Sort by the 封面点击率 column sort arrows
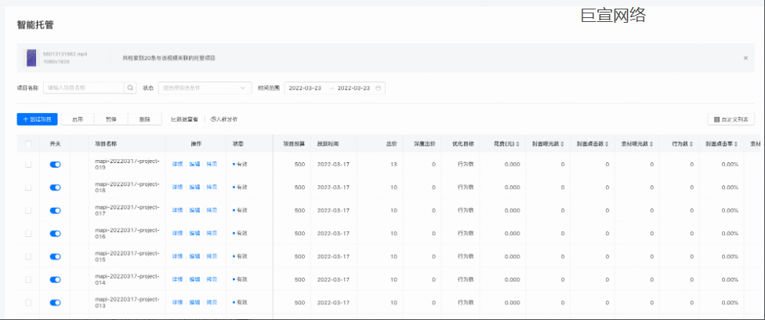The width and height of the screenshot is (765, 320). (736, 144)
